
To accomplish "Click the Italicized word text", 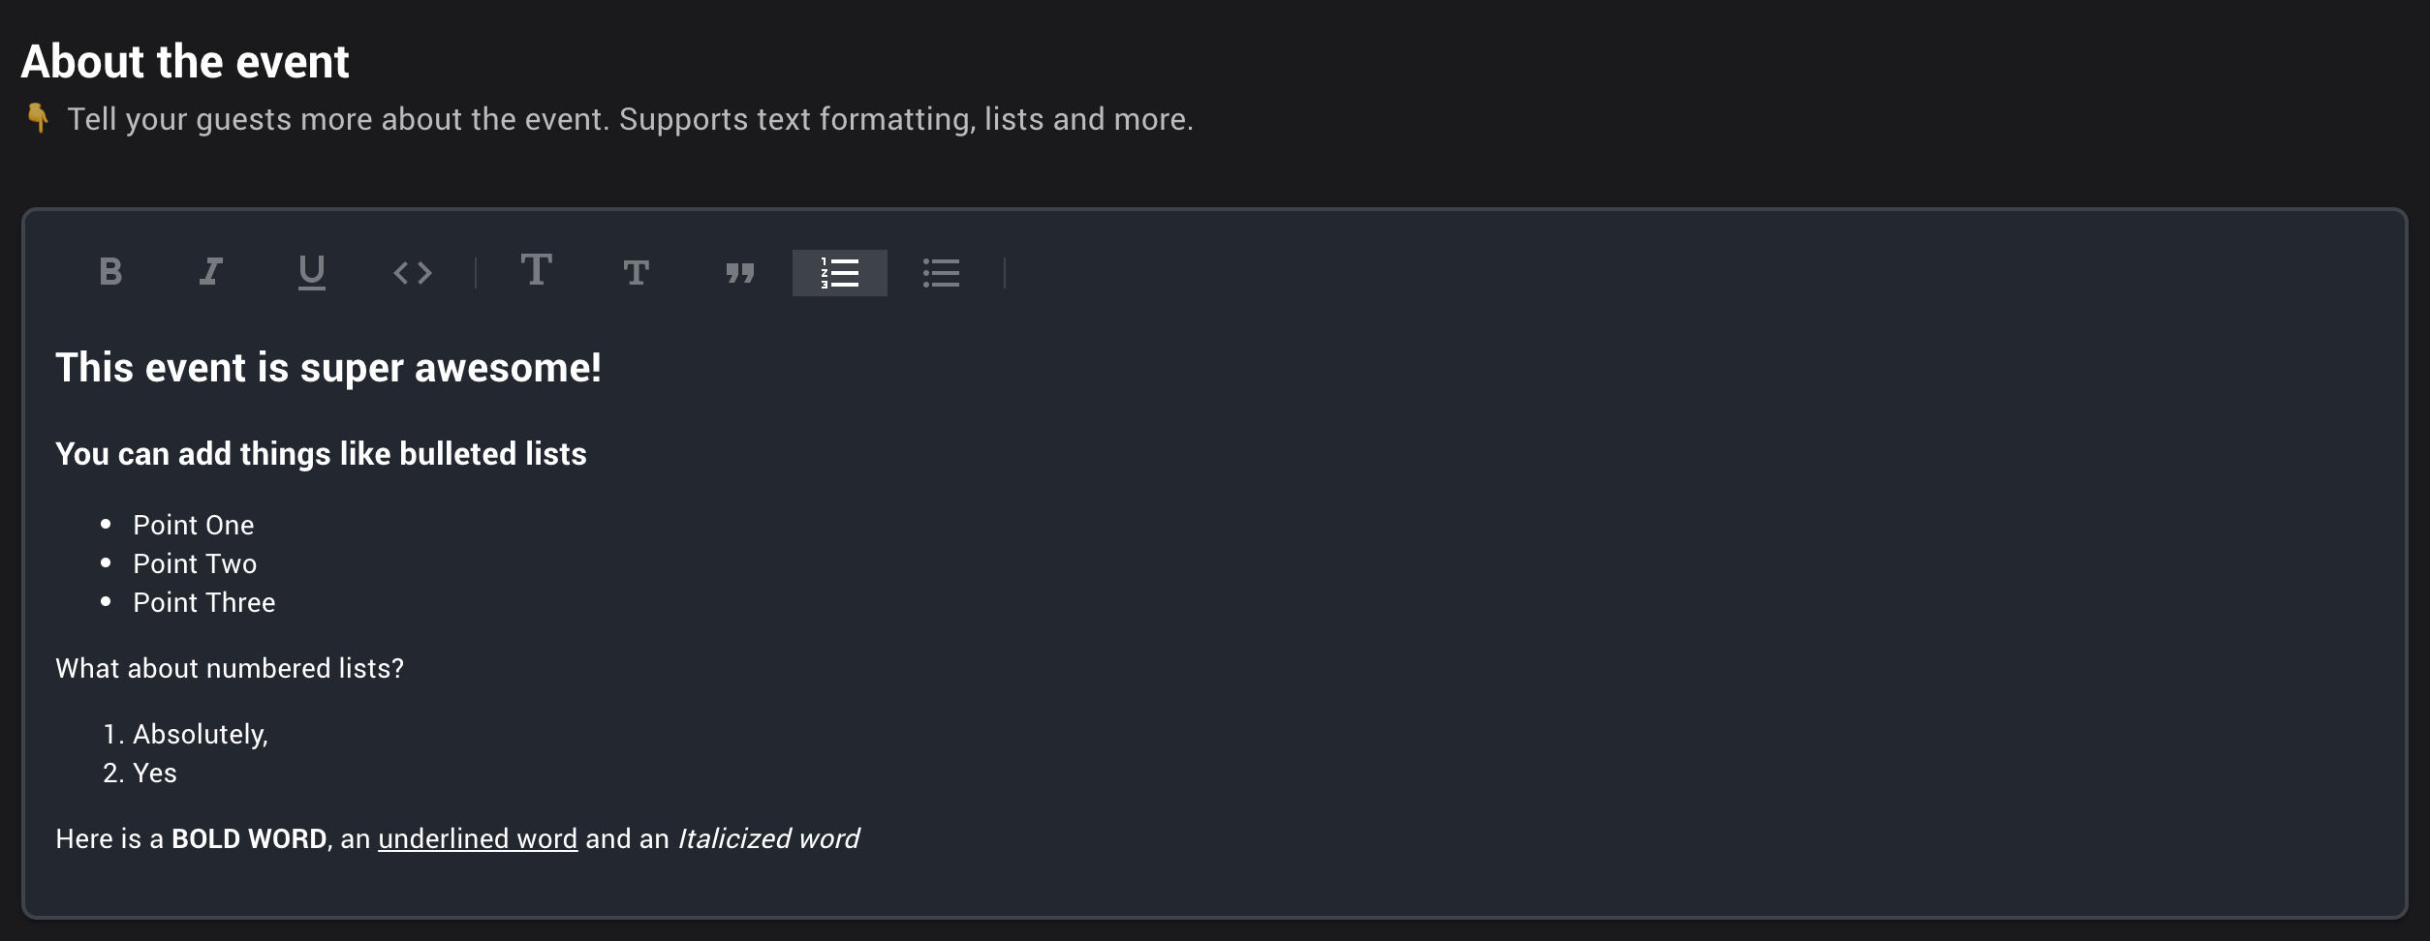I will 768,838.
